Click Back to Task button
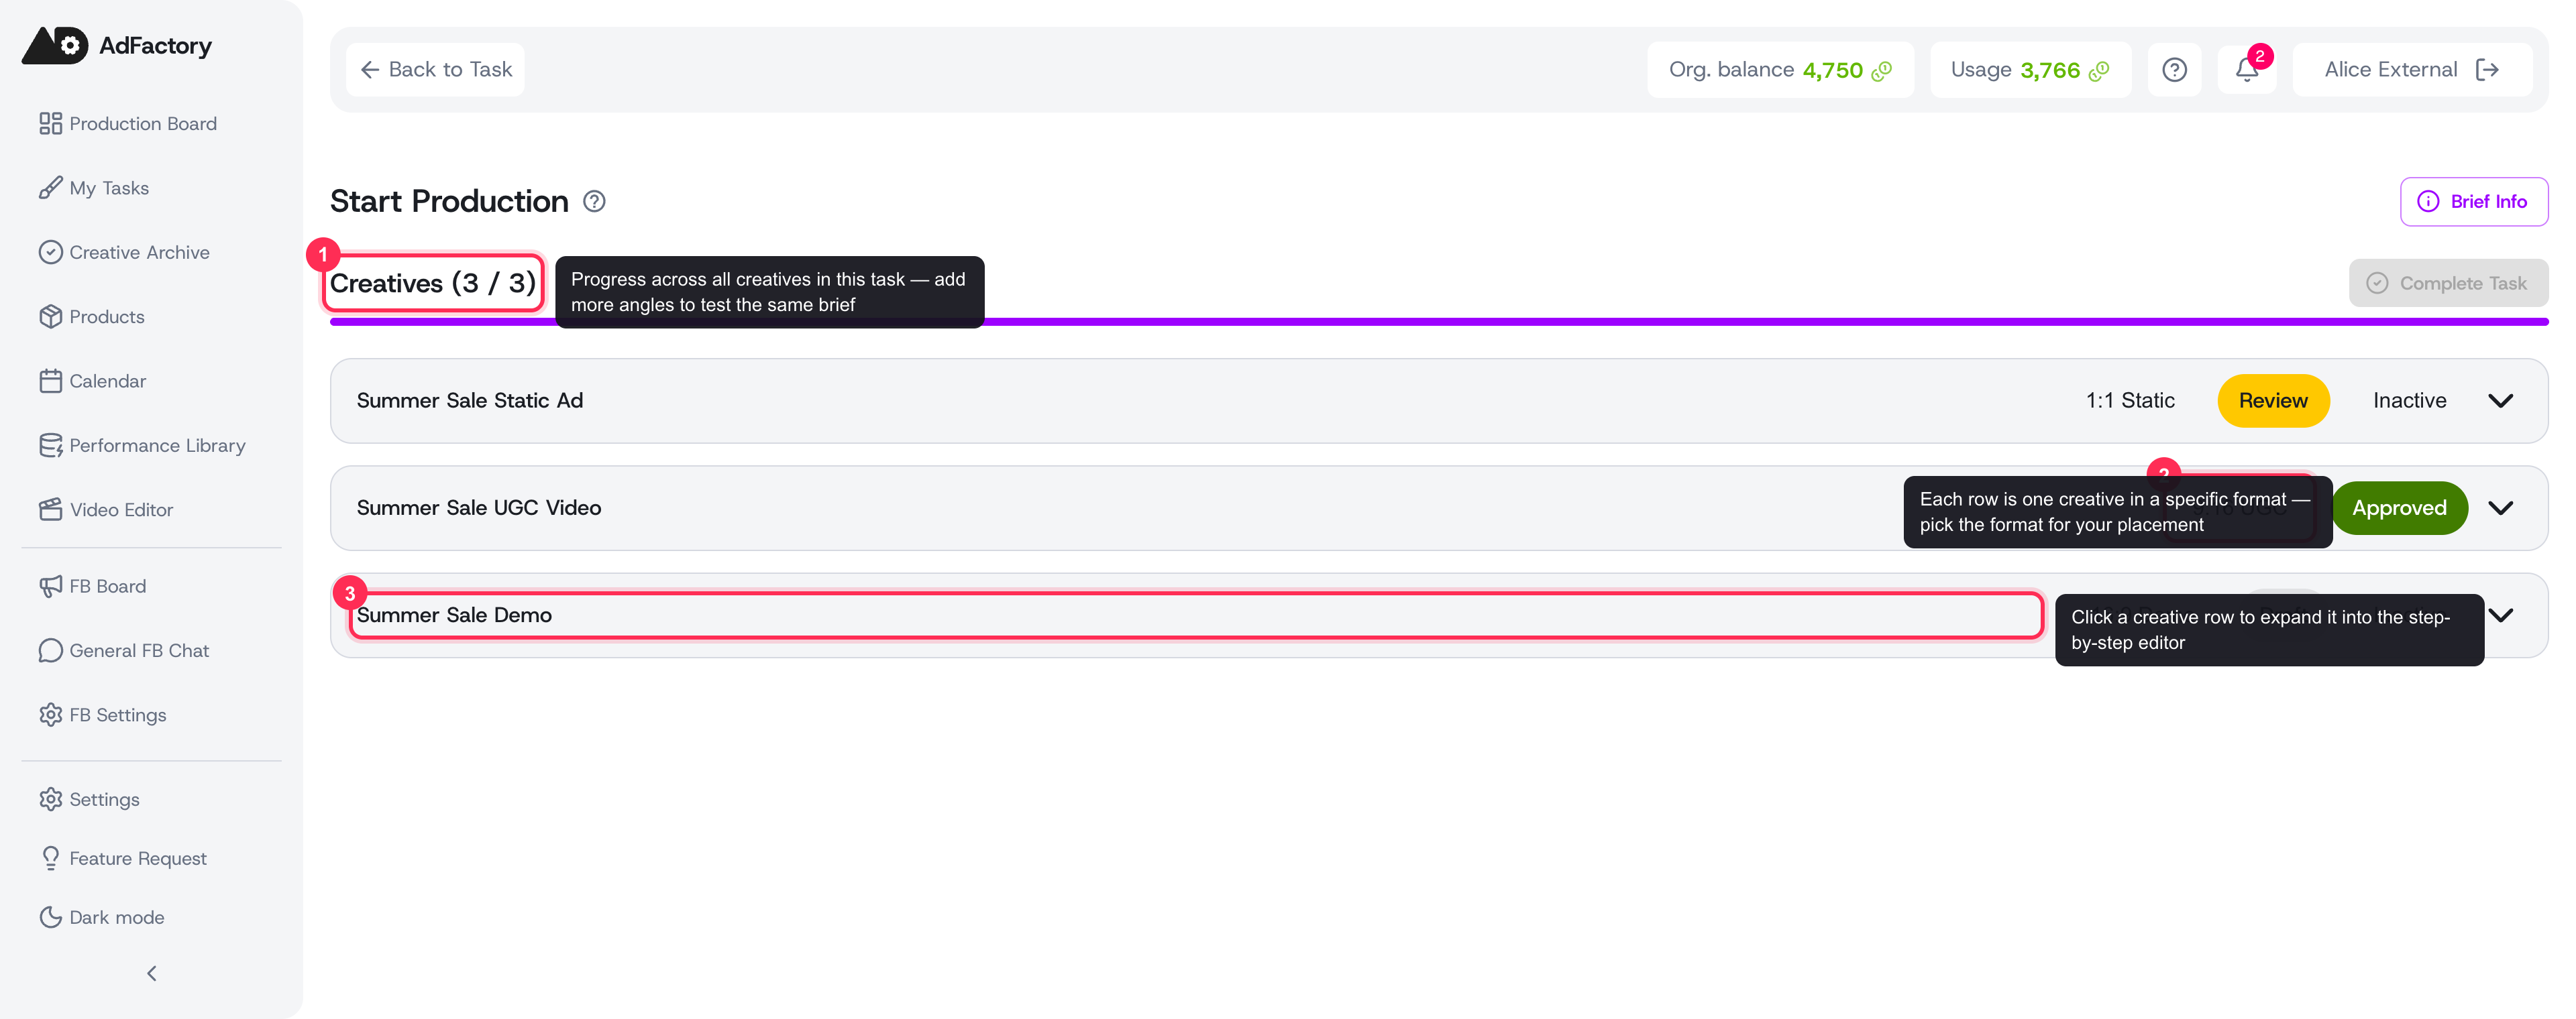This screenshot has width=2576, height=1019. pyautogui.click(x=435, y=70)
